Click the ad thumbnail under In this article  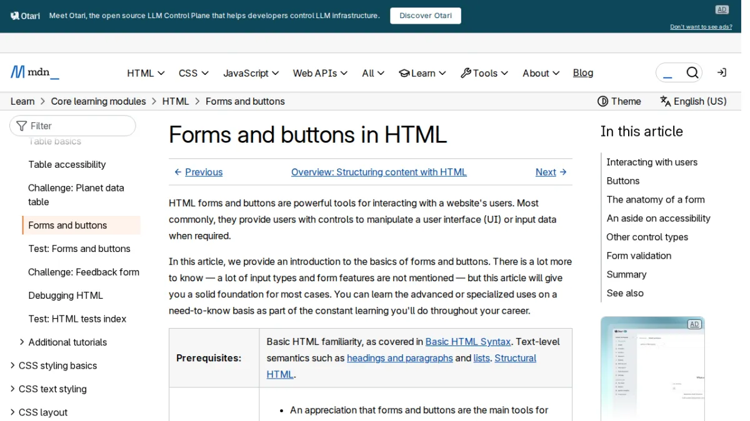tap(652, 369)
